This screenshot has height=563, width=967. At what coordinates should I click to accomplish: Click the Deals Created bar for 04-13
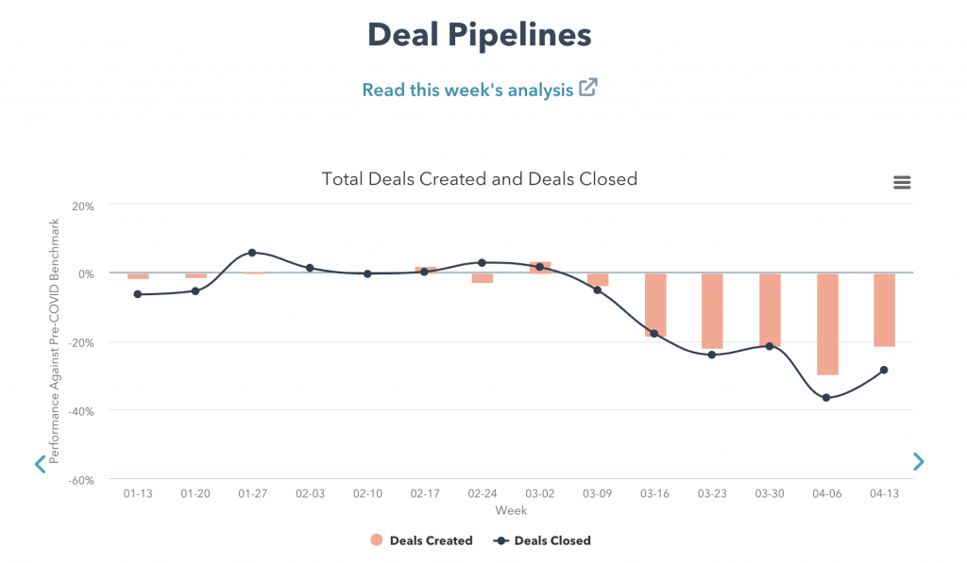tap(884, 309)
